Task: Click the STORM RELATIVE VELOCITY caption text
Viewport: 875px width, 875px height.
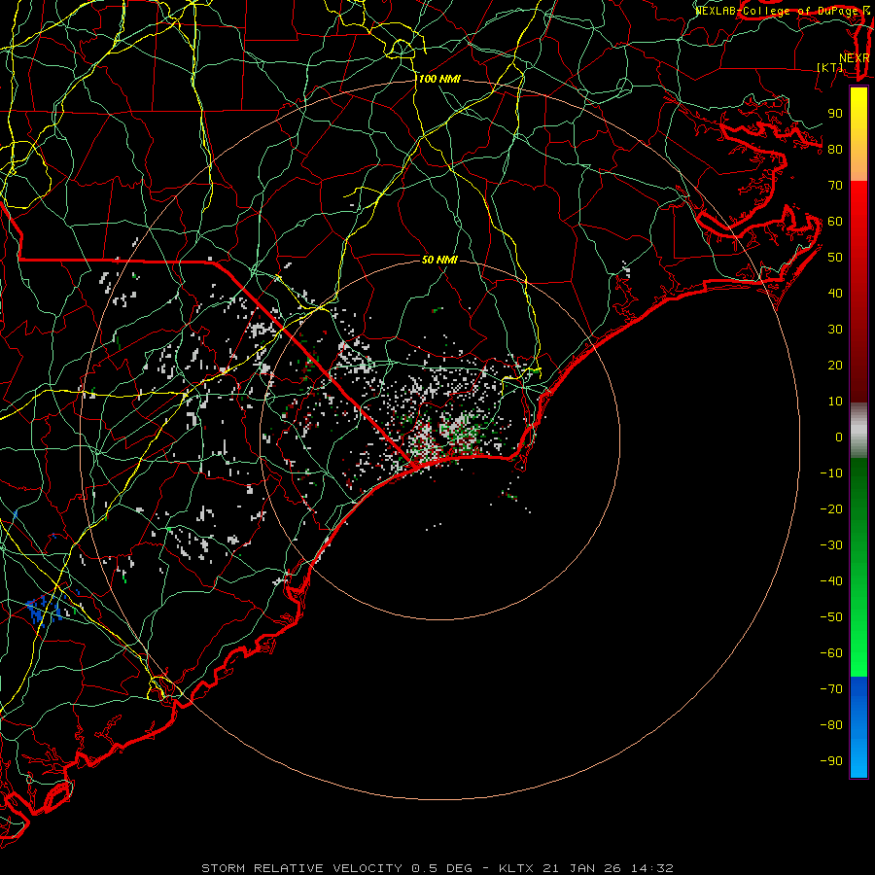Action: pos(301,868)
